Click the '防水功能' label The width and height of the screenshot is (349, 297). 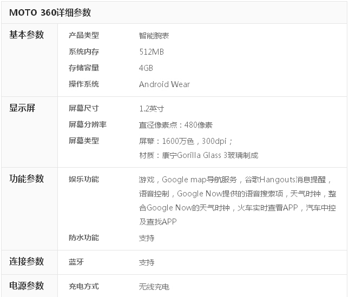(84, 238)
